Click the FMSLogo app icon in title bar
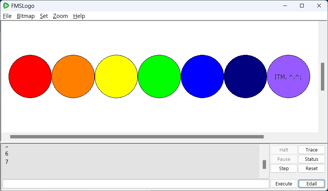 (x=6, y=6)
